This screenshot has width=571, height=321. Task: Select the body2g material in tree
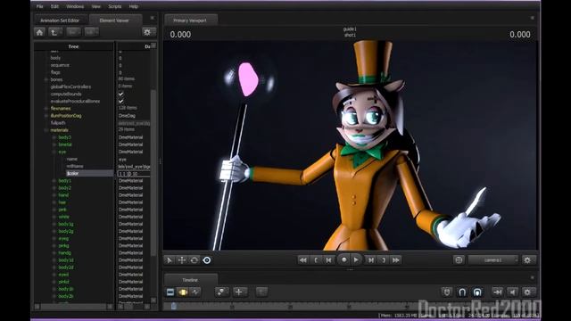click(66, 231)
